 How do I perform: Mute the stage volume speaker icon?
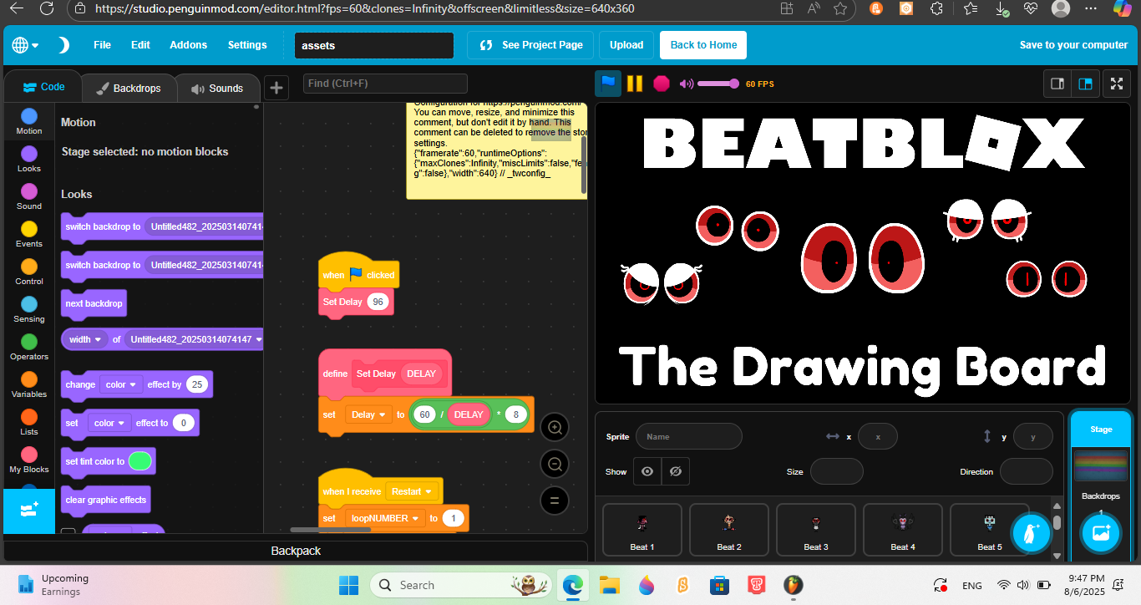[687, 84]
